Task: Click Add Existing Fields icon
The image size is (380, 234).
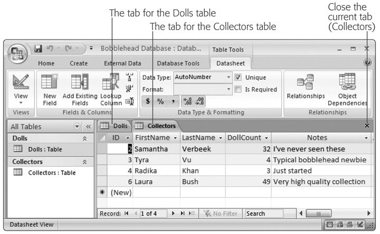Action: [x=80, y=81]
